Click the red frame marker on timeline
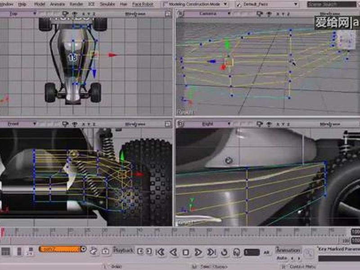The height and width of the screenshot is (270, 360). 3,232
